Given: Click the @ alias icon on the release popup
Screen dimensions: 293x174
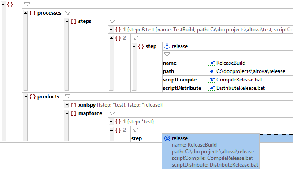Looking at the screenshot, I should coord(167,138).
